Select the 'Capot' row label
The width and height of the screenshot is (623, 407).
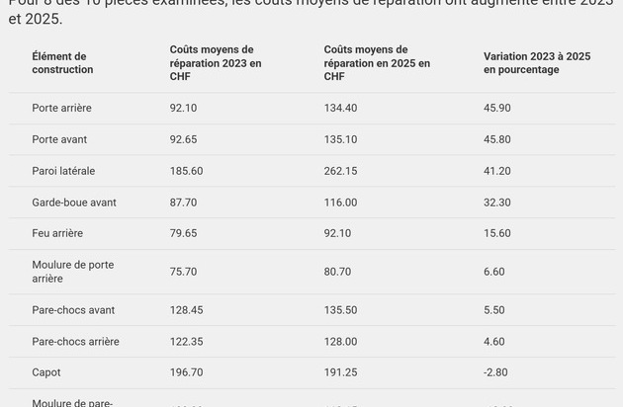pos(46,372)
